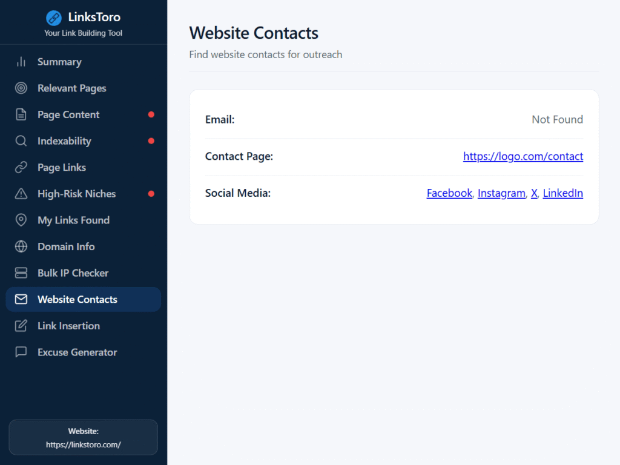Click the Relevant Pages target icon
The image size is (620, 465).
[x=21, y=88]
